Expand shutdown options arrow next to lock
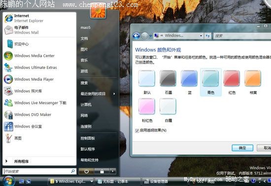The height and width of the screenshot is (186, 271). pyautogui.click(x=113, y=171)
